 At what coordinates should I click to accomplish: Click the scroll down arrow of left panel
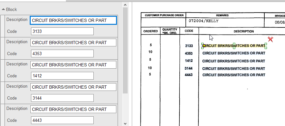tap(125, 124)
